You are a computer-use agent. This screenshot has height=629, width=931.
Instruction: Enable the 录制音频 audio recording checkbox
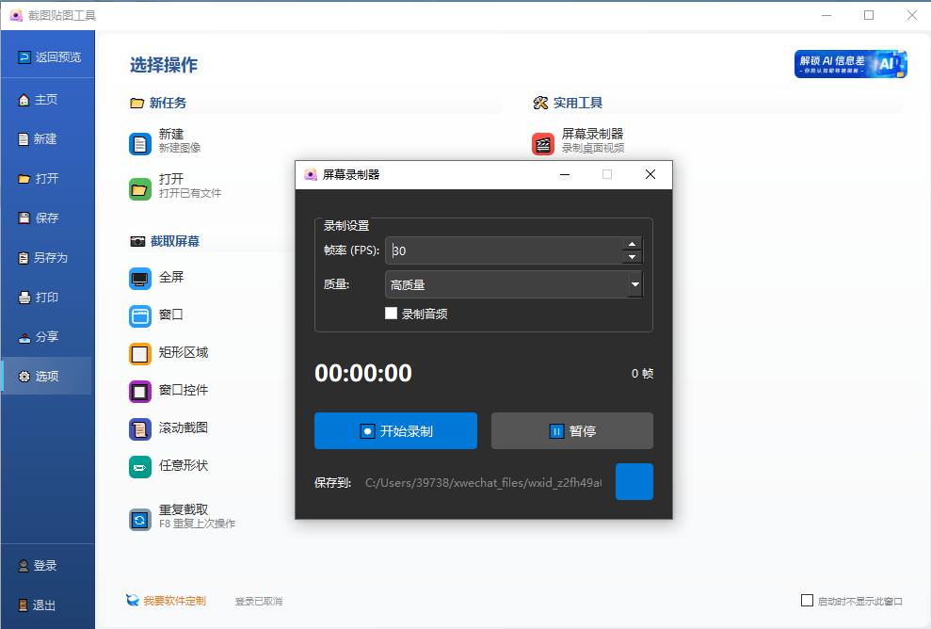[x=391, y=314]
